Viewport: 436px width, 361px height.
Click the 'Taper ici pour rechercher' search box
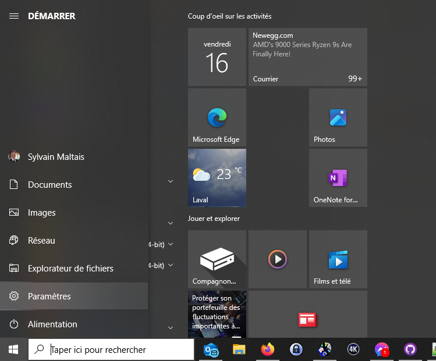click(119, 349)
